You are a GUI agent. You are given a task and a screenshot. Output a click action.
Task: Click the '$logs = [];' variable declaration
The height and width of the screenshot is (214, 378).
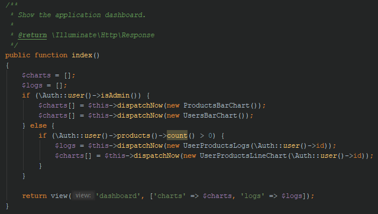tap(44, 86)
